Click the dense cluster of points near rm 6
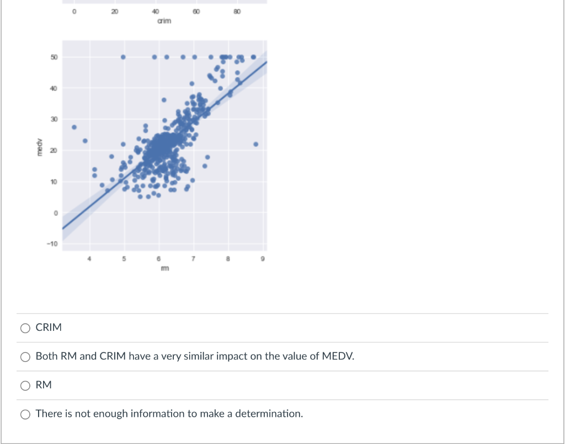 (x=163, y=146)
